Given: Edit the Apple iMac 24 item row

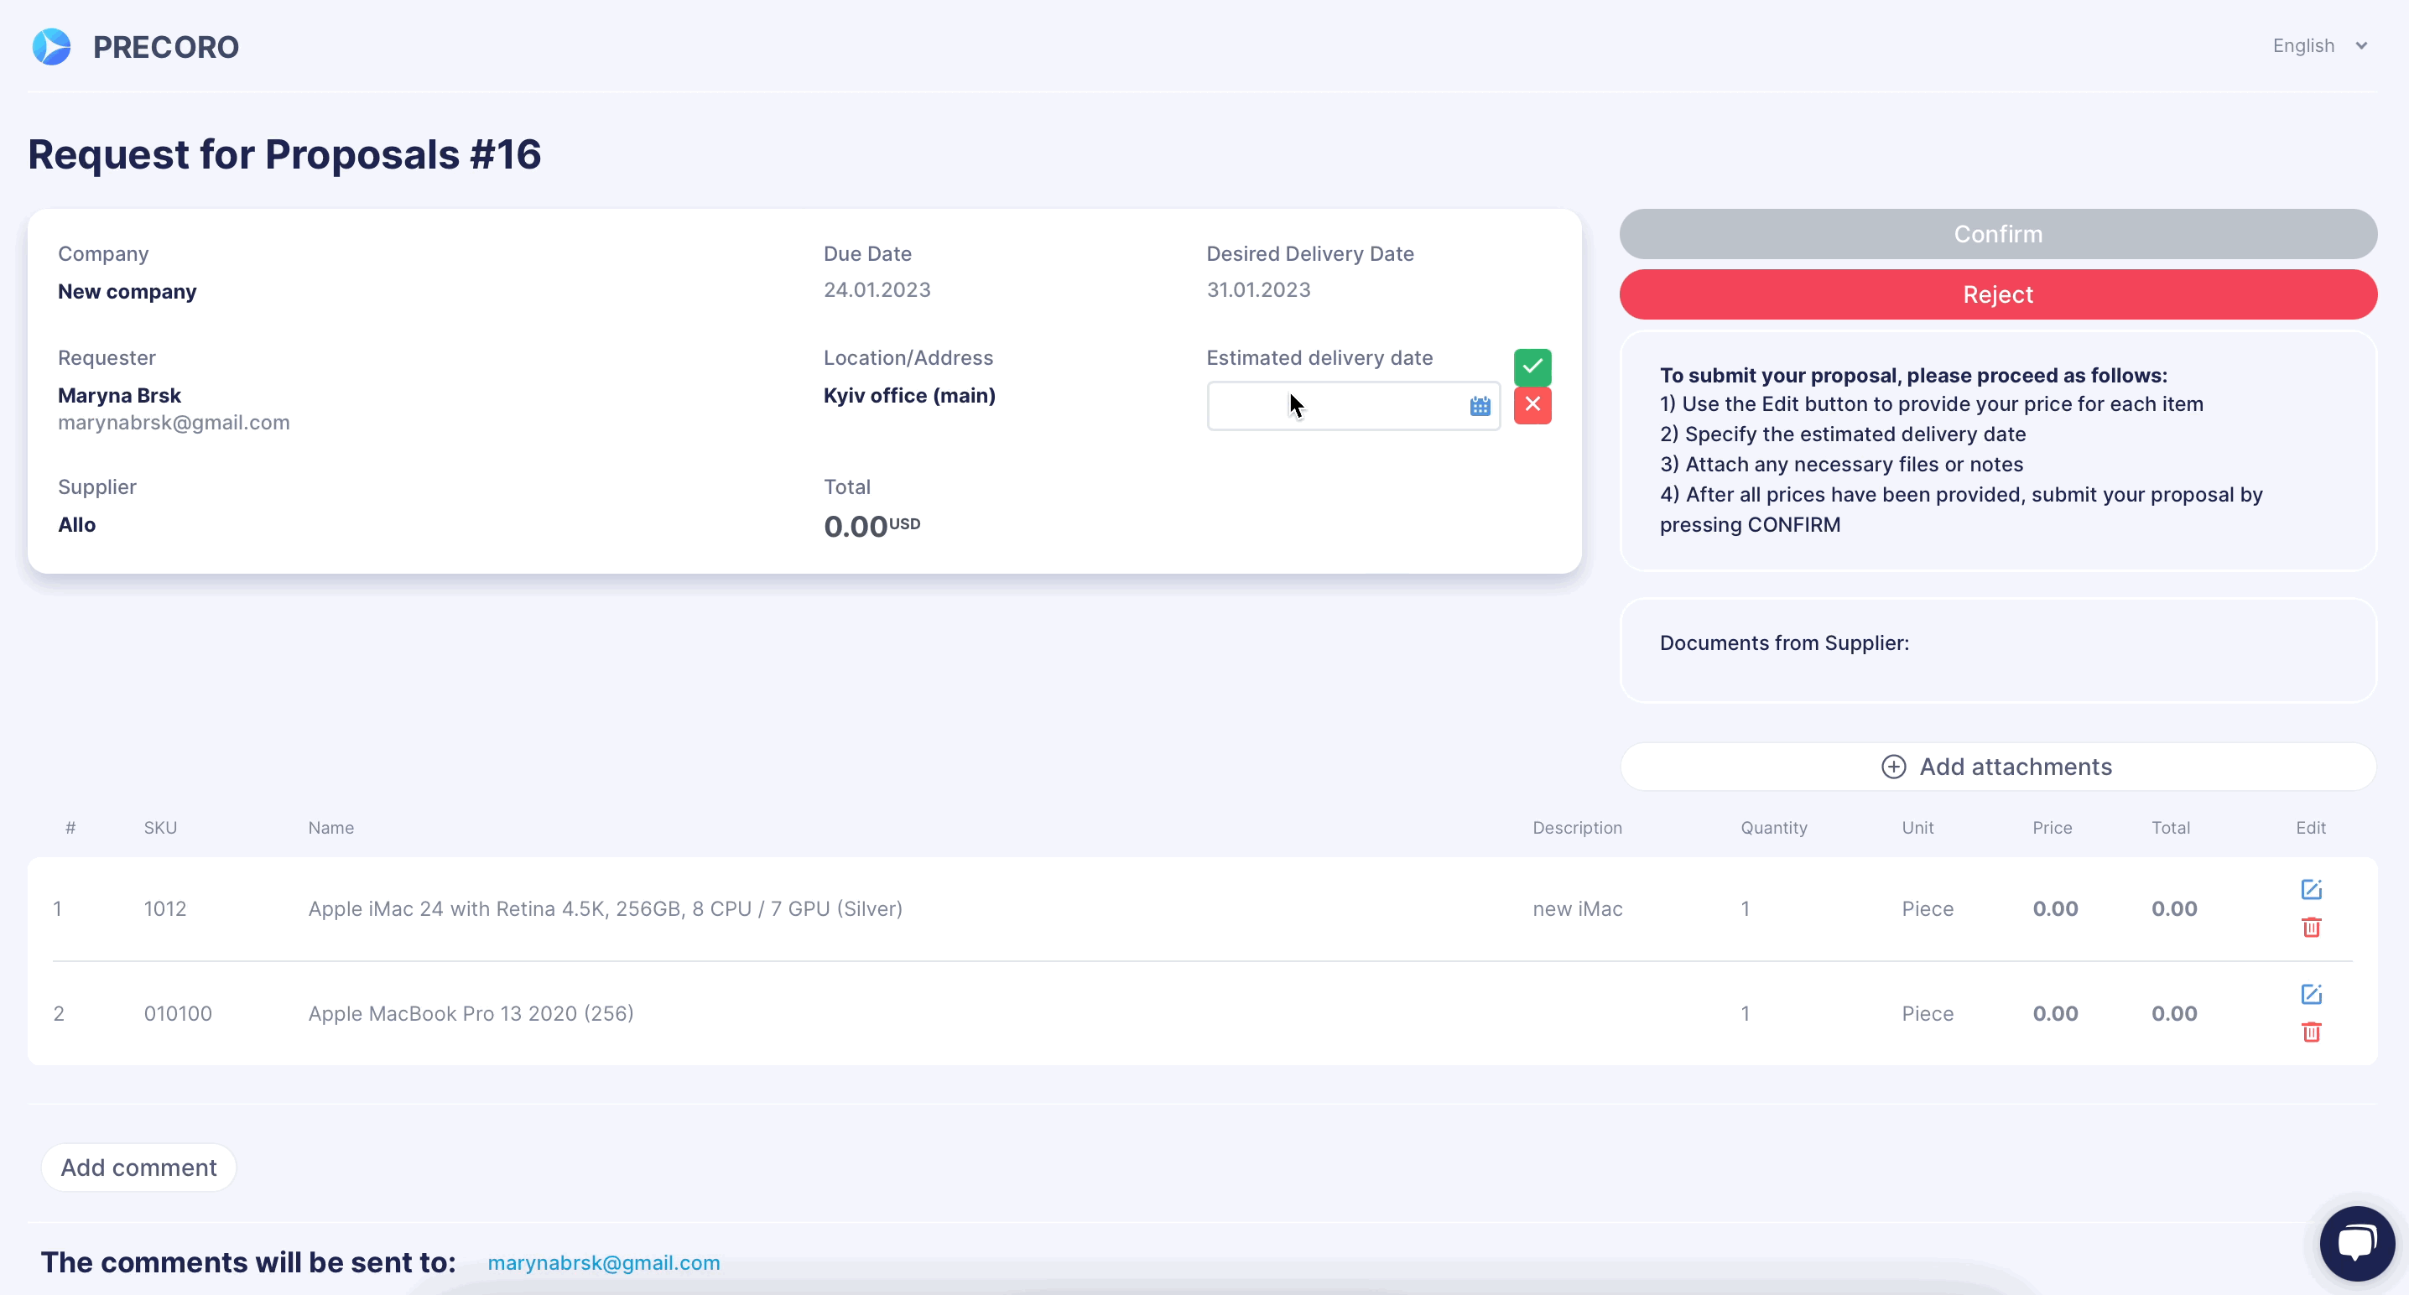Looking at the screenshot, I should coord(2311,889).
